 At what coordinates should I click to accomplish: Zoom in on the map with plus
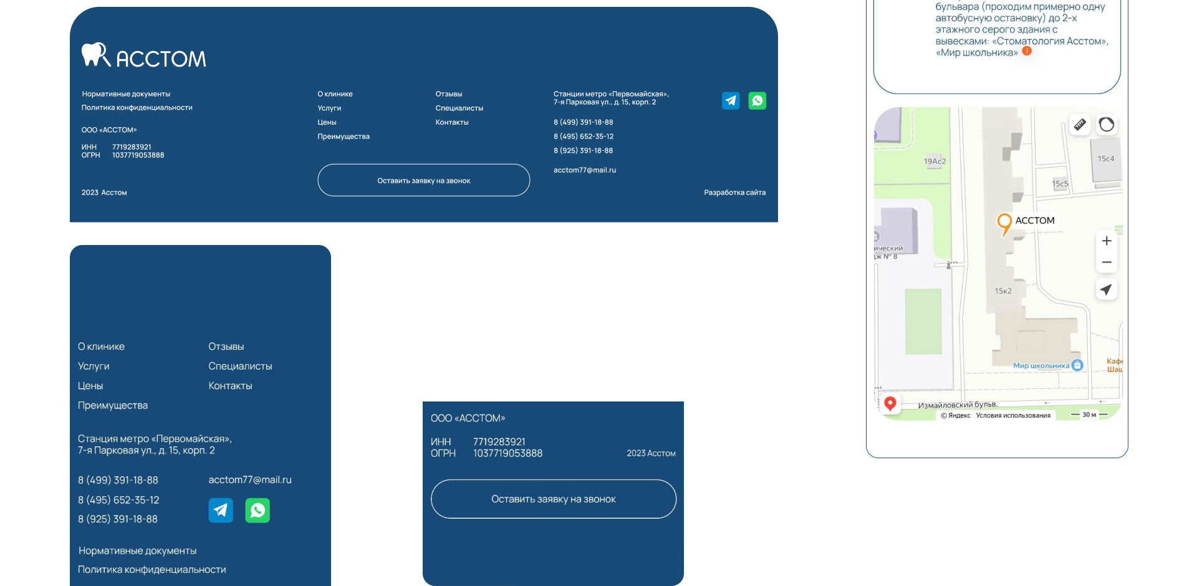tap(1107, 241)
